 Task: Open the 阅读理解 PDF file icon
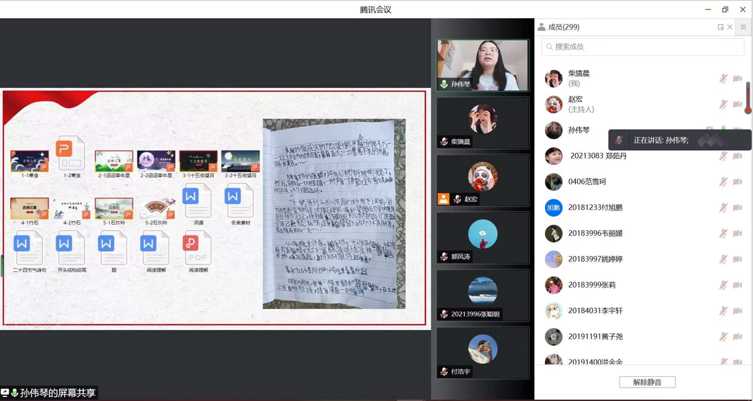198,248
